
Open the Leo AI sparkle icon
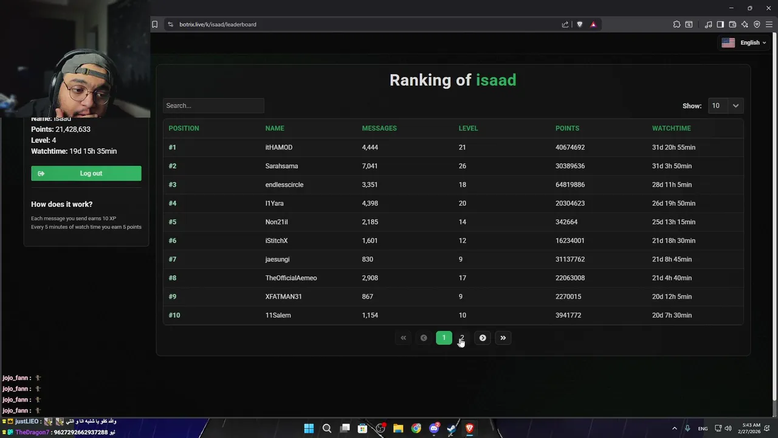(x=745, y=24)
